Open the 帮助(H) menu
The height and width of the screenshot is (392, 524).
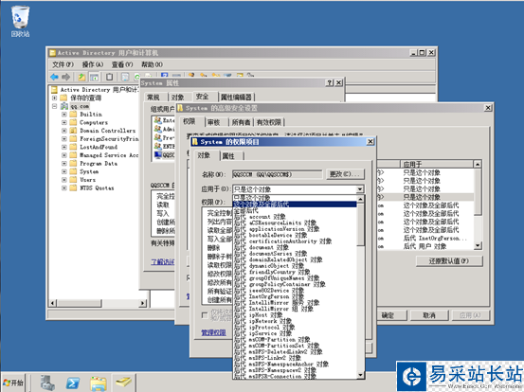click(152, 64)
